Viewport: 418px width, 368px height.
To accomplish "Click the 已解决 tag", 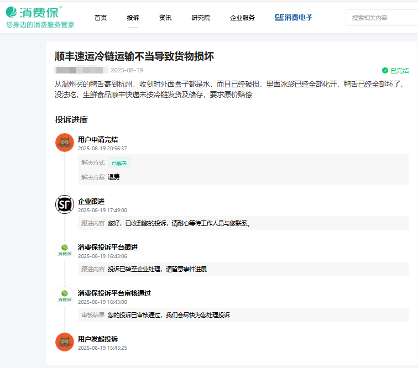I will (x=119, y=163).
